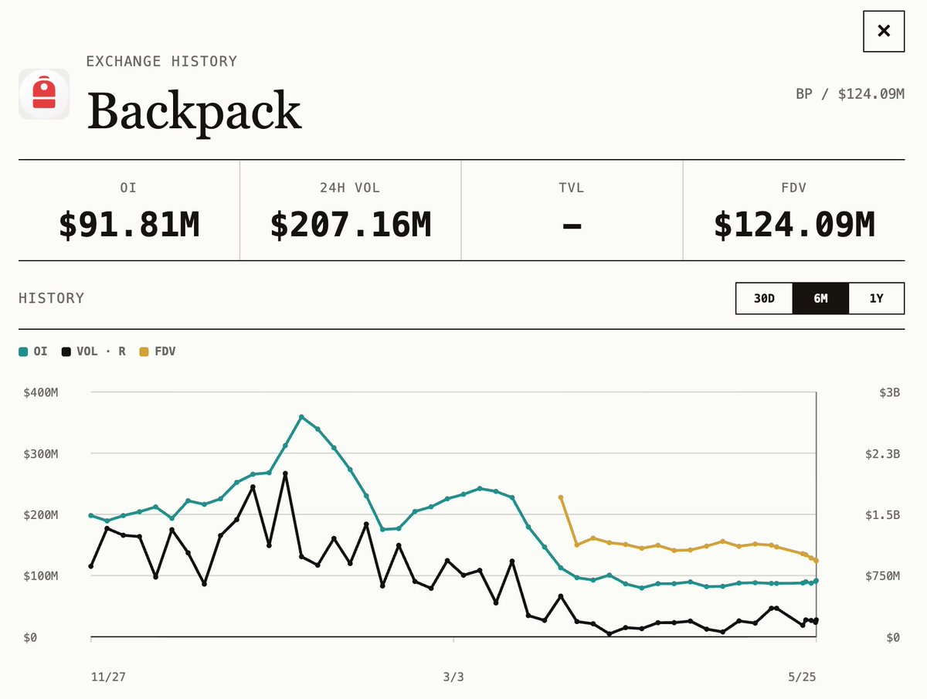The height and width of the screenshot is (699, 927).
Task: Click the HISTORY section label
Action: 51,298
